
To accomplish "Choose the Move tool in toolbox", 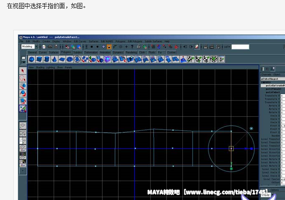I will pyautogui.click(x=23, y=86).
